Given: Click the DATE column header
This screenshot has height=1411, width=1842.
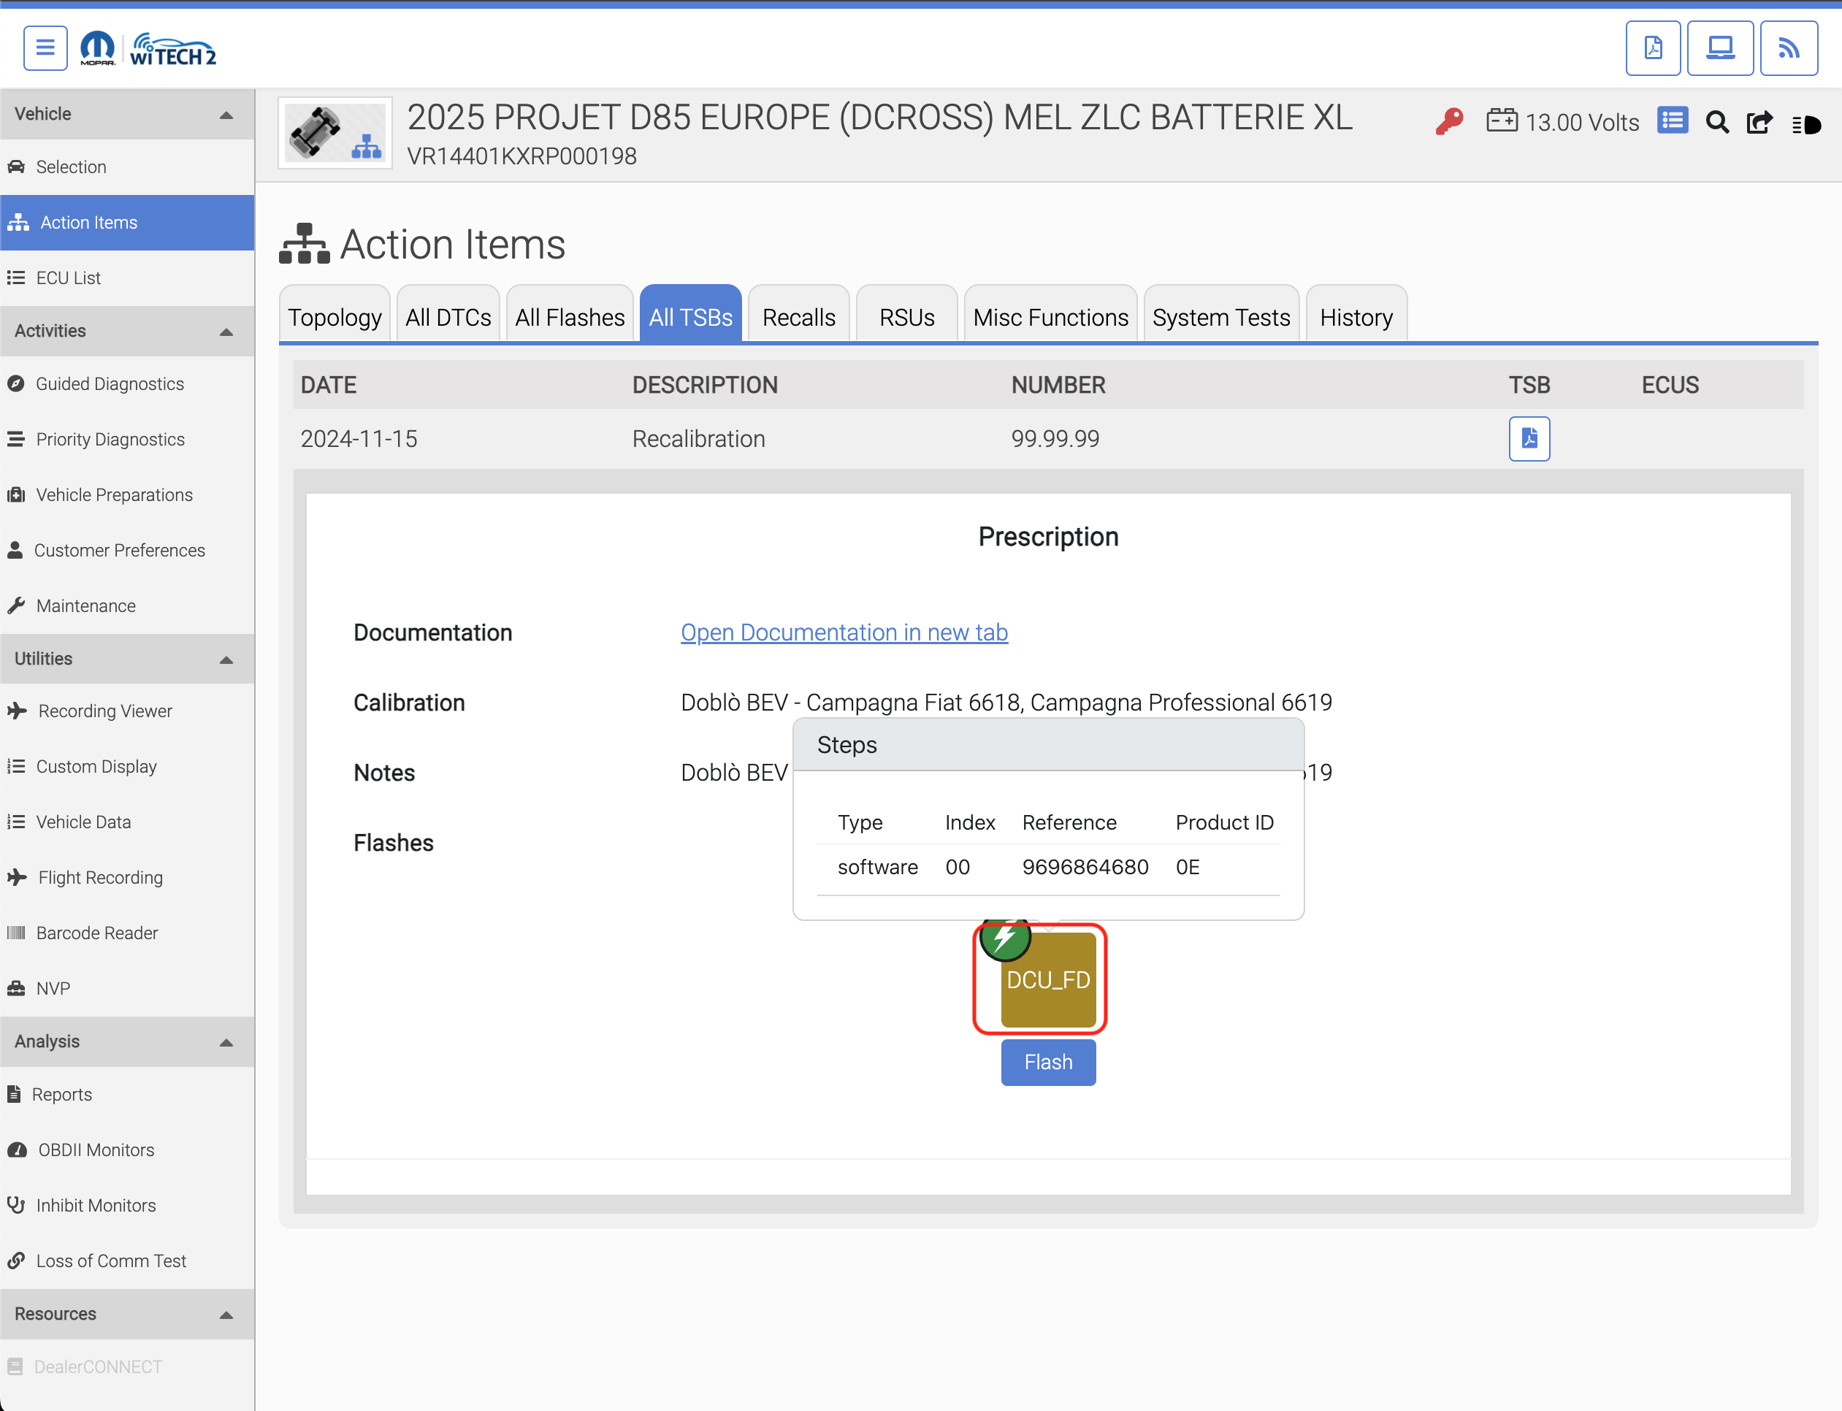Looking at the screenshot, I should [x=329, y=385].
